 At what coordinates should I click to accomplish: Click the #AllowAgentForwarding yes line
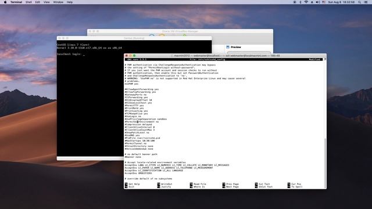click(142, 89)
